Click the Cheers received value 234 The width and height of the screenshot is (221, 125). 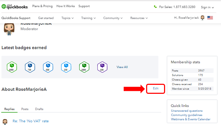pos(200,84)
